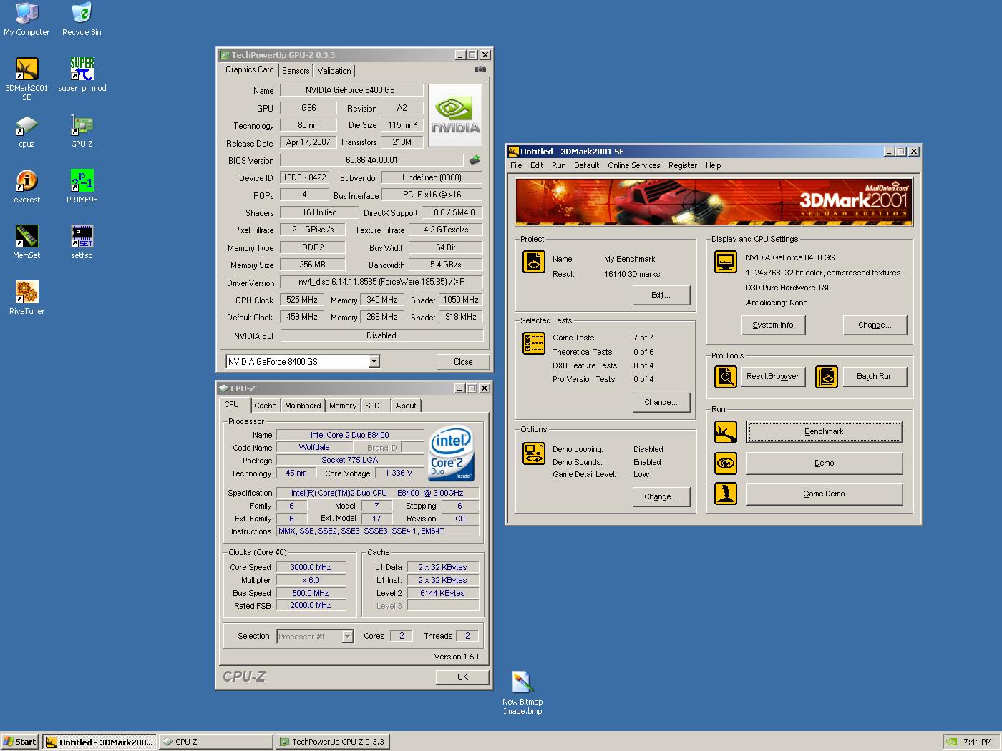Open the Cache tab in CPU-Z
Screen dimensions: 1002x751
coord(266,406)
